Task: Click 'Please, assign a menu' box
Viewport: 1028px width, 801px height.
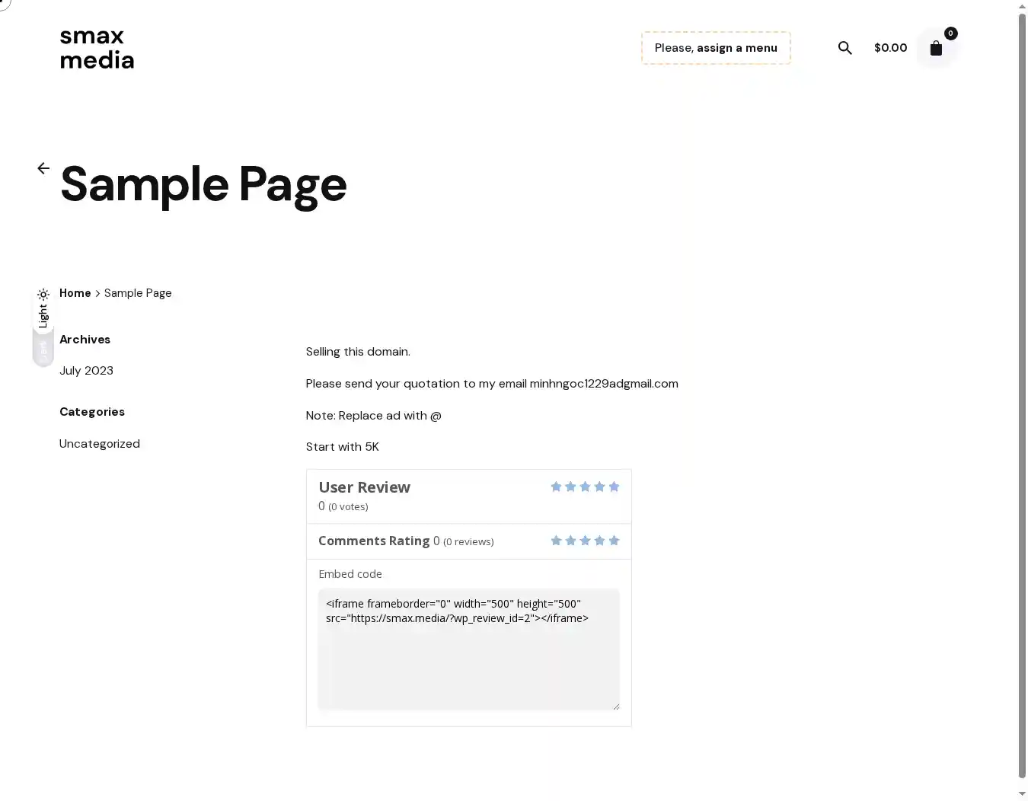Action: point(716,48)
